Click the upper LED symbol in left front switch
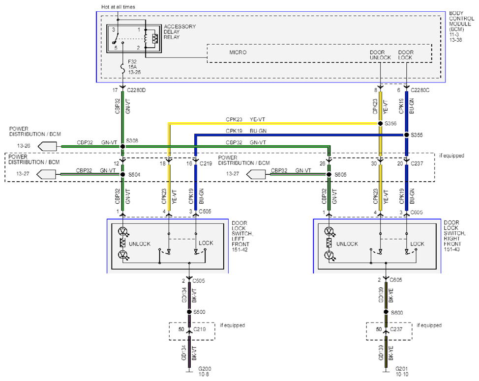479x381 pixels. point(123,232)
